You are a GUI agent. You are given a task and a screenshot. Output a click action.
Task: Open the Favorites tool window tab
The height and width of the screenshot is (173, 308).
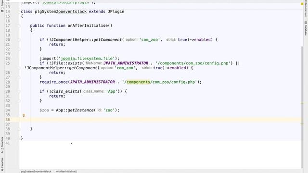(x=2, y=164)
